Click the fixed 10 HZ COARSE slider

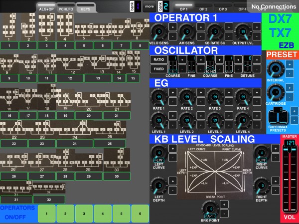(210, 64)
